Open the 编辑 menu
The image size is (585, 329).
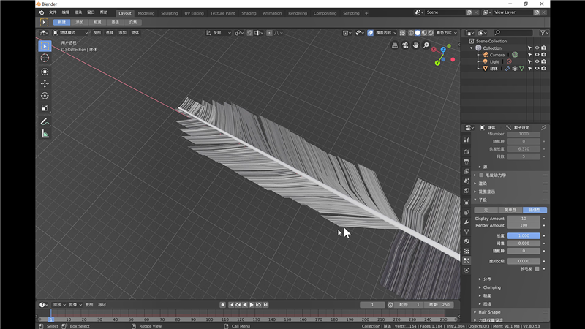(x=65, y=12)
